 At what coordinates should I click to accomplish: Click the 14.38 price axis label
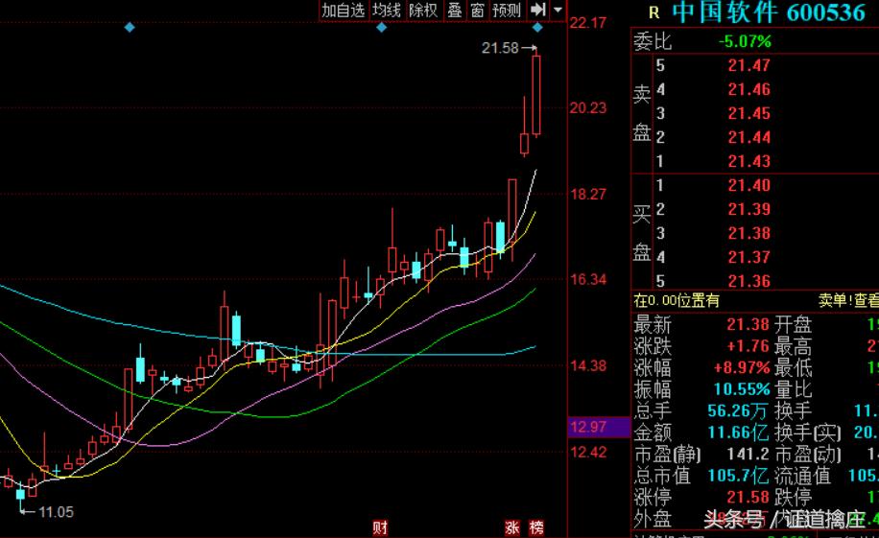tap(588, 366)
